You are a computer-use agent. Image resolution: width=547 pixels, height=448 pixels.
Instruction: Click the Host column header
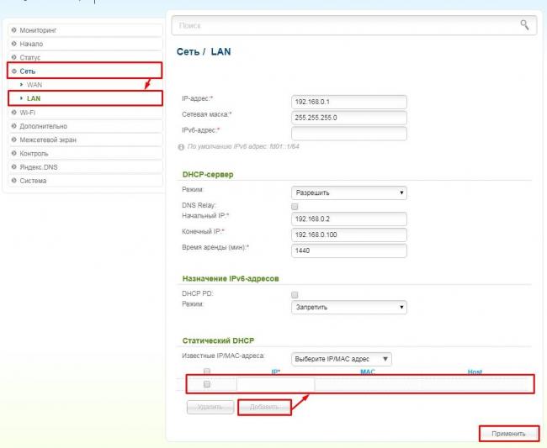point(475,372)
